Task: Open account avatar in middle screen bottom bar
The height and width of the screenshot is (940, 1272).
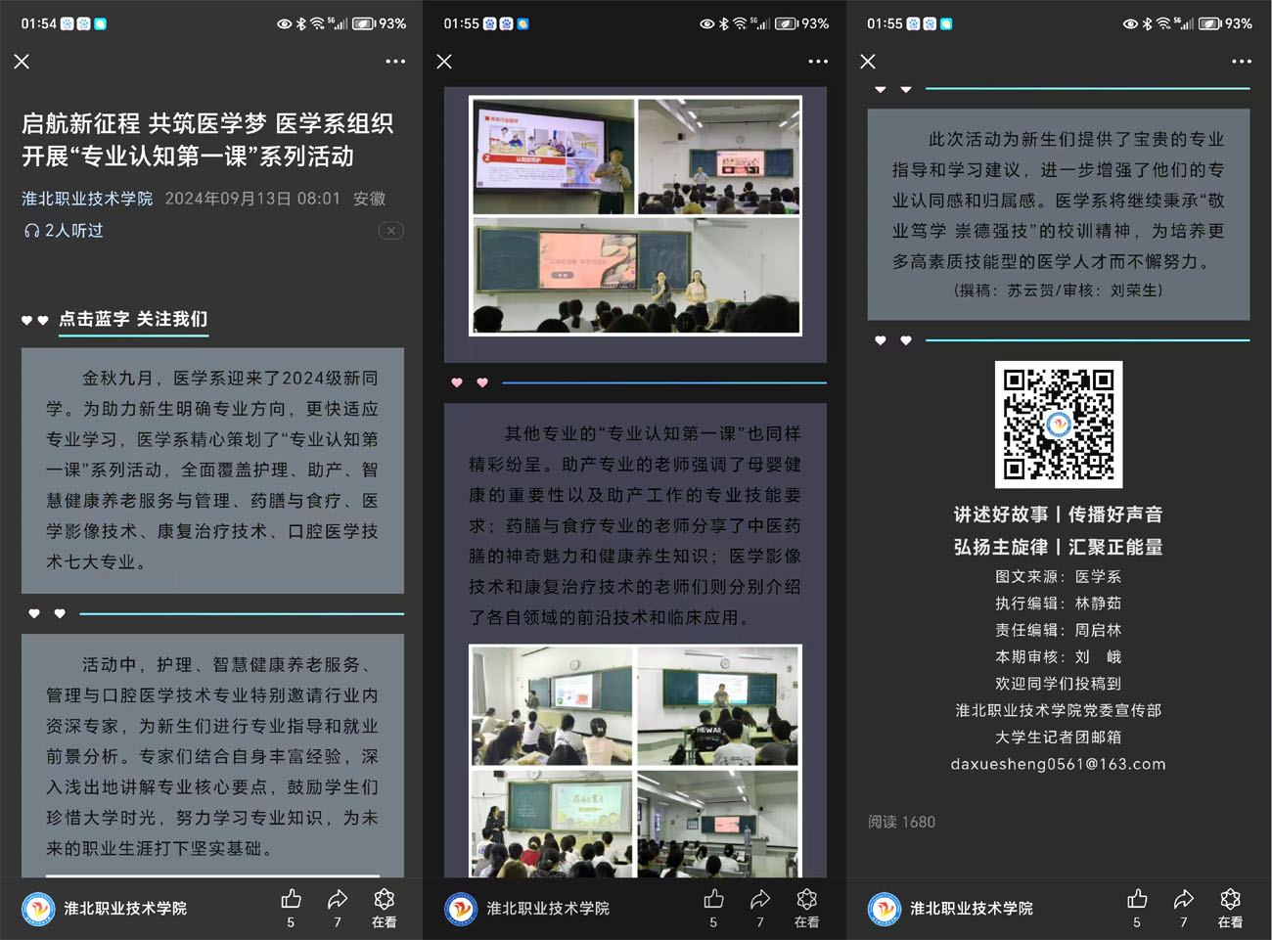Action: click(x=461, y=909)
